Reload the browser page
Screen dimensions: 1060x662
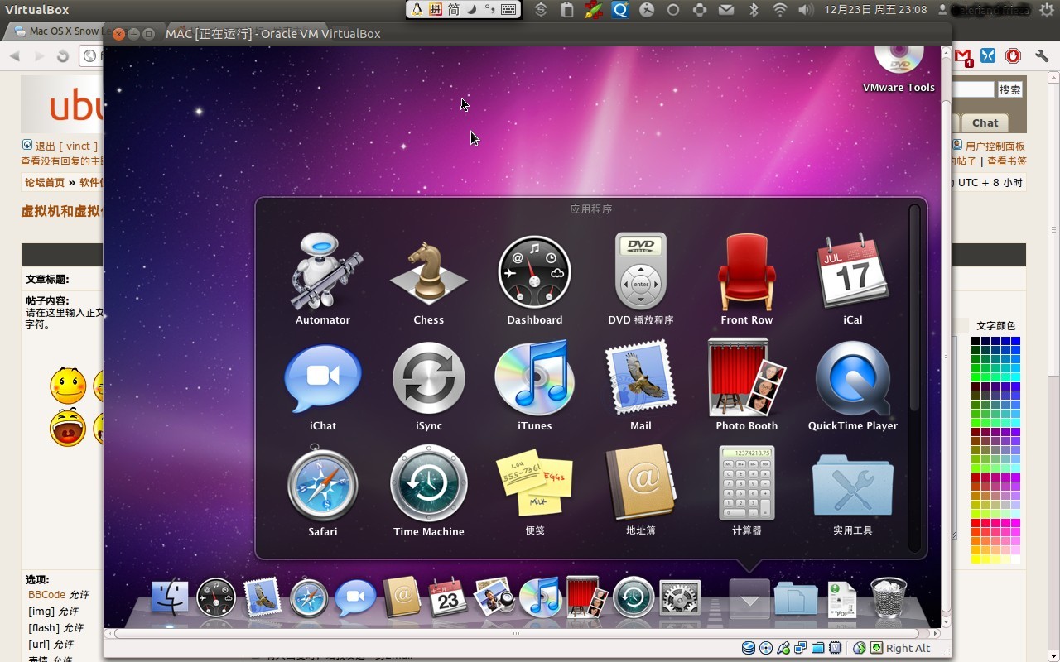pyautogui.click(x=62, y=56)
